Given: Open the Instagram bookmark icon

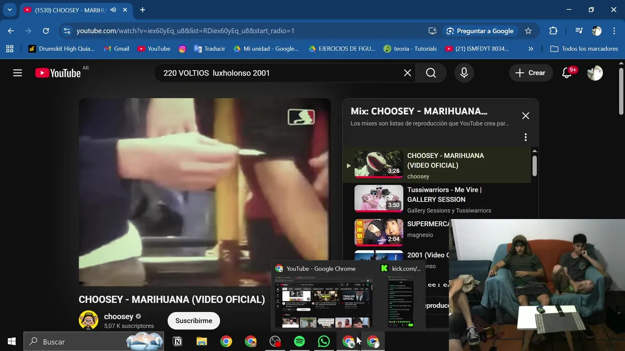Looking at the screenshot, I should 182,49.
